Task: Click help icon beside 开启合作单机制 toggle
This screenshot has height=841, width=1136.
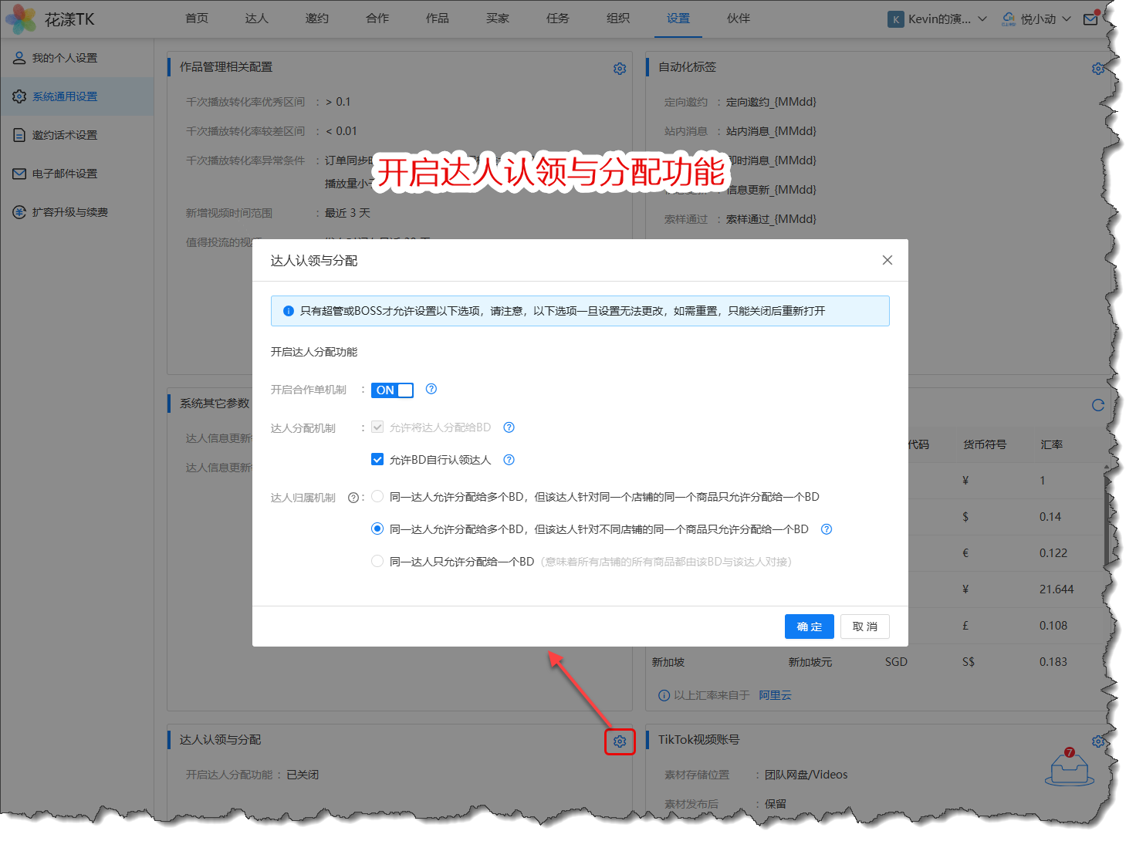Action: pyautogui.click(x=431, y=389)
